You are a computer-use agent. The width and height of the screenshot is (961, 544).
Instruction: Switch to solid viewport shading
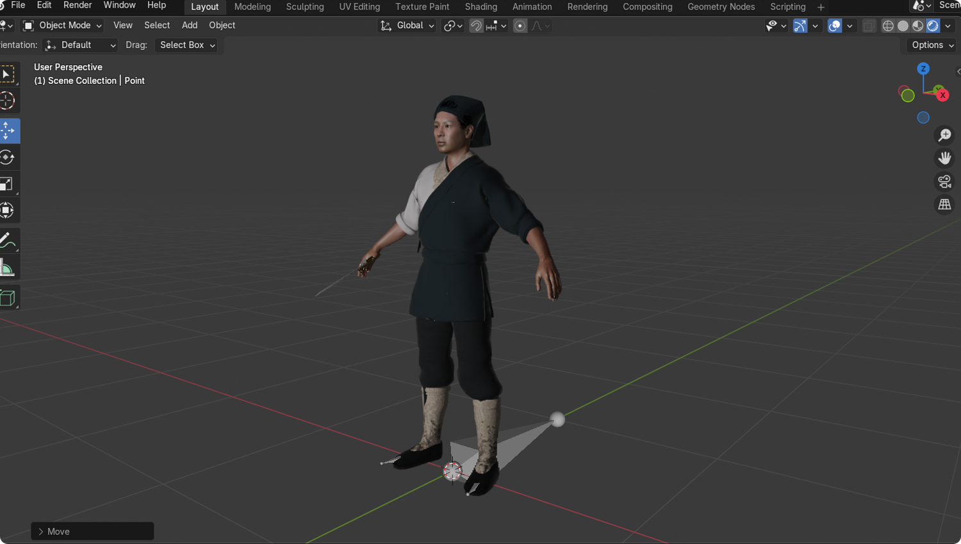tap(903, 26)
